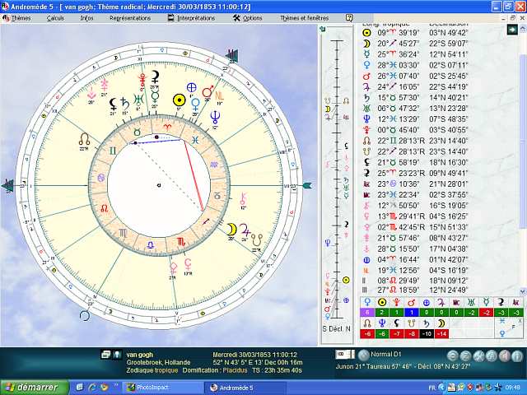Click the green arrow button above the positions list
The width and height of the screenshot is (527, 395).
pos(512,30)
